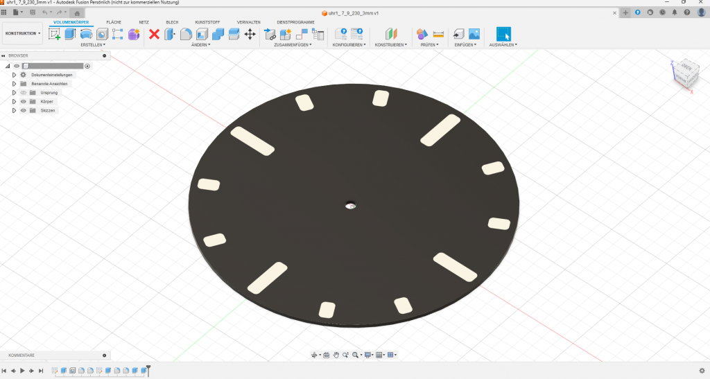Select the Extrude tool
710x379 pixels.
[x=70, y=34]
